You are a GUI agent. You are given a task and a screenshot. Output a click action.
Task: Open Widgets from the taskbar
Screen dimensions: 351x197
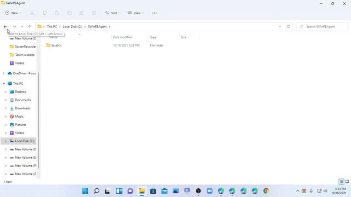[119, 191]
